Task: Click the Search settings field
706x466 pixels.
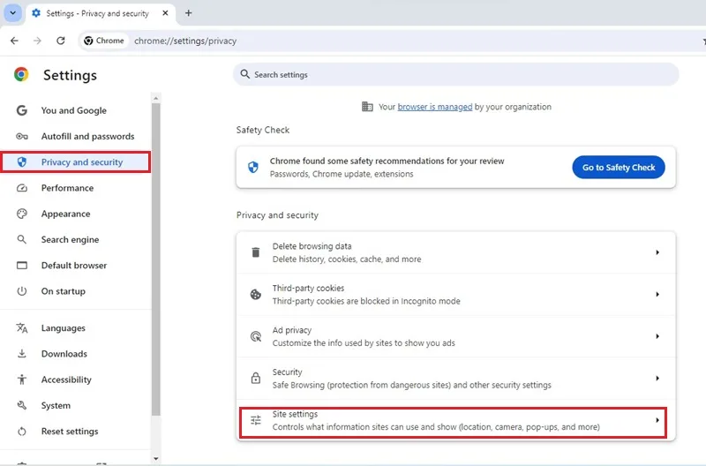Action: (x=455, y=74)
